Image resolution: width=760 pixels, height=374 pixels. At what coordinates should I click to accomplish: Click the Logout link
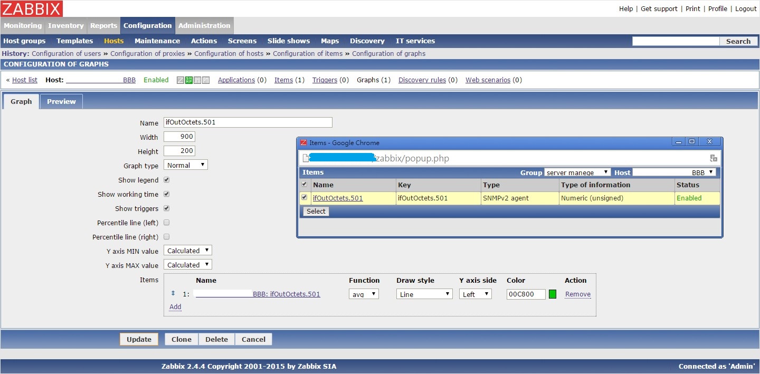tap(746, 9)
